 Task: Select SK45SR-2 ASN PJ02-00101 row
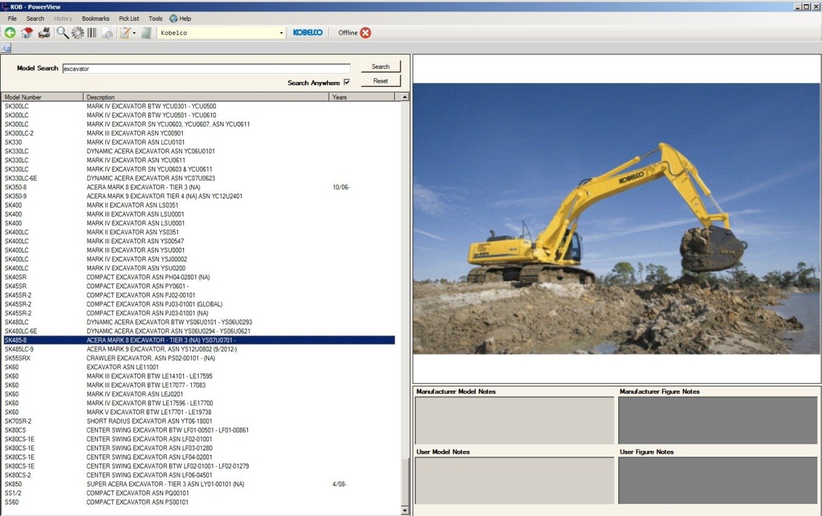point(198,295)
